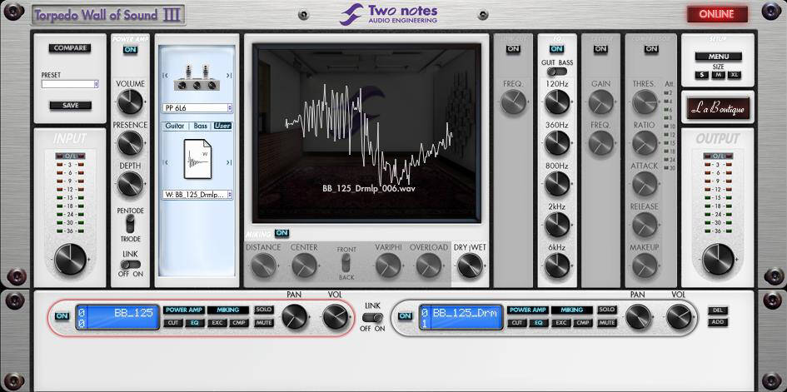Click the BB_125 channel PAN knob
The width and height of the screenshot is (787, 392).
pos(295,317)
